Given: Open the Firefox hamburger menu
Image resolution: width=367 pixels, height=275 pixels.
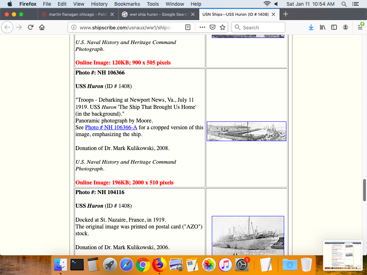Looking at the screenshot, I should pyautogui.click(x=360, y=28).
